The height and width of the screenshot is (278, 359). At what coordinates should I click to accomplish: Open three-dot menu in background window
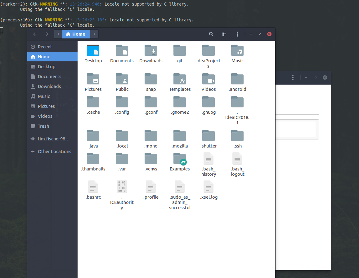pos(293,77)
